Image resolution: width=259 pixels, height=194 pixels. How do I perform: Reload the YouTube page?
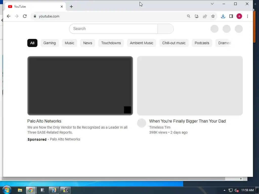pyautogui.click(x=25, y=16)
